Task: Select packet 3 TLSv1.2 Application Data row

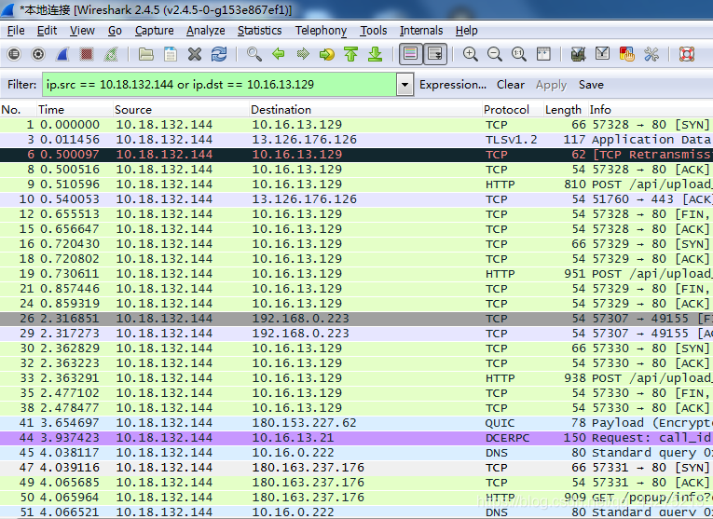Action: 356,140
